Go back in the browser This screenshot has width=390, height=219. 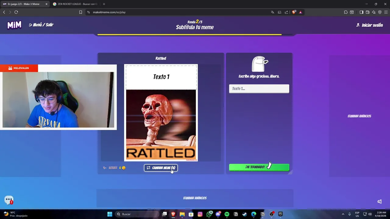(4, 12)
